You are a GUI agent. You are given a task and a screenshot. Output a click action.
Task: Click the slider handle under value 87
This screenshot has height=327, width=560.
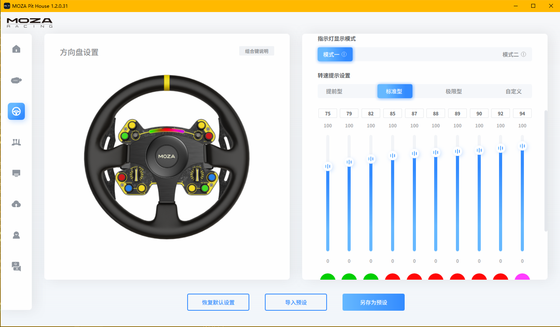(x=414, y=154)
